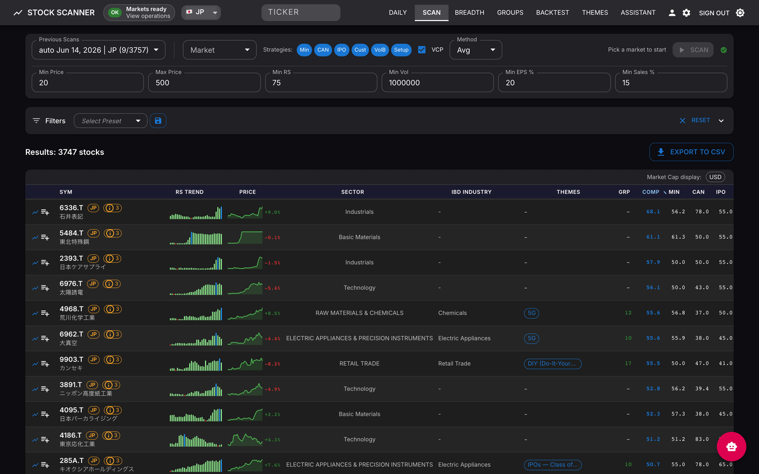Click the SCAN run button
Screen dimensions: 759x474
(693, 50)
